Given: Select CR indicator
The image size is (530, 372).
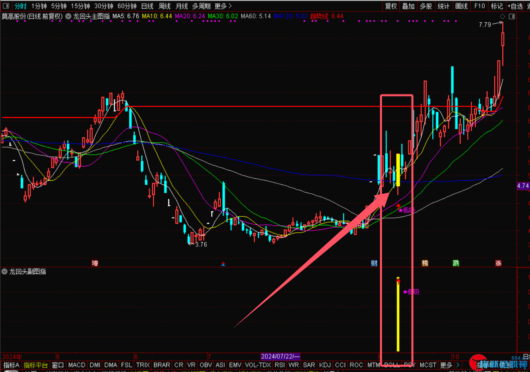Looking at the screenshot, I should [x=179, y=365].
